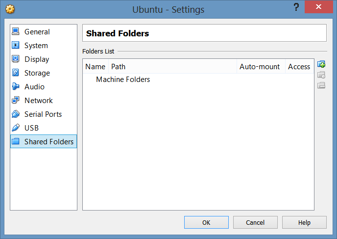Close the Ubuntu Settings dialog

(x=319, y=7)
